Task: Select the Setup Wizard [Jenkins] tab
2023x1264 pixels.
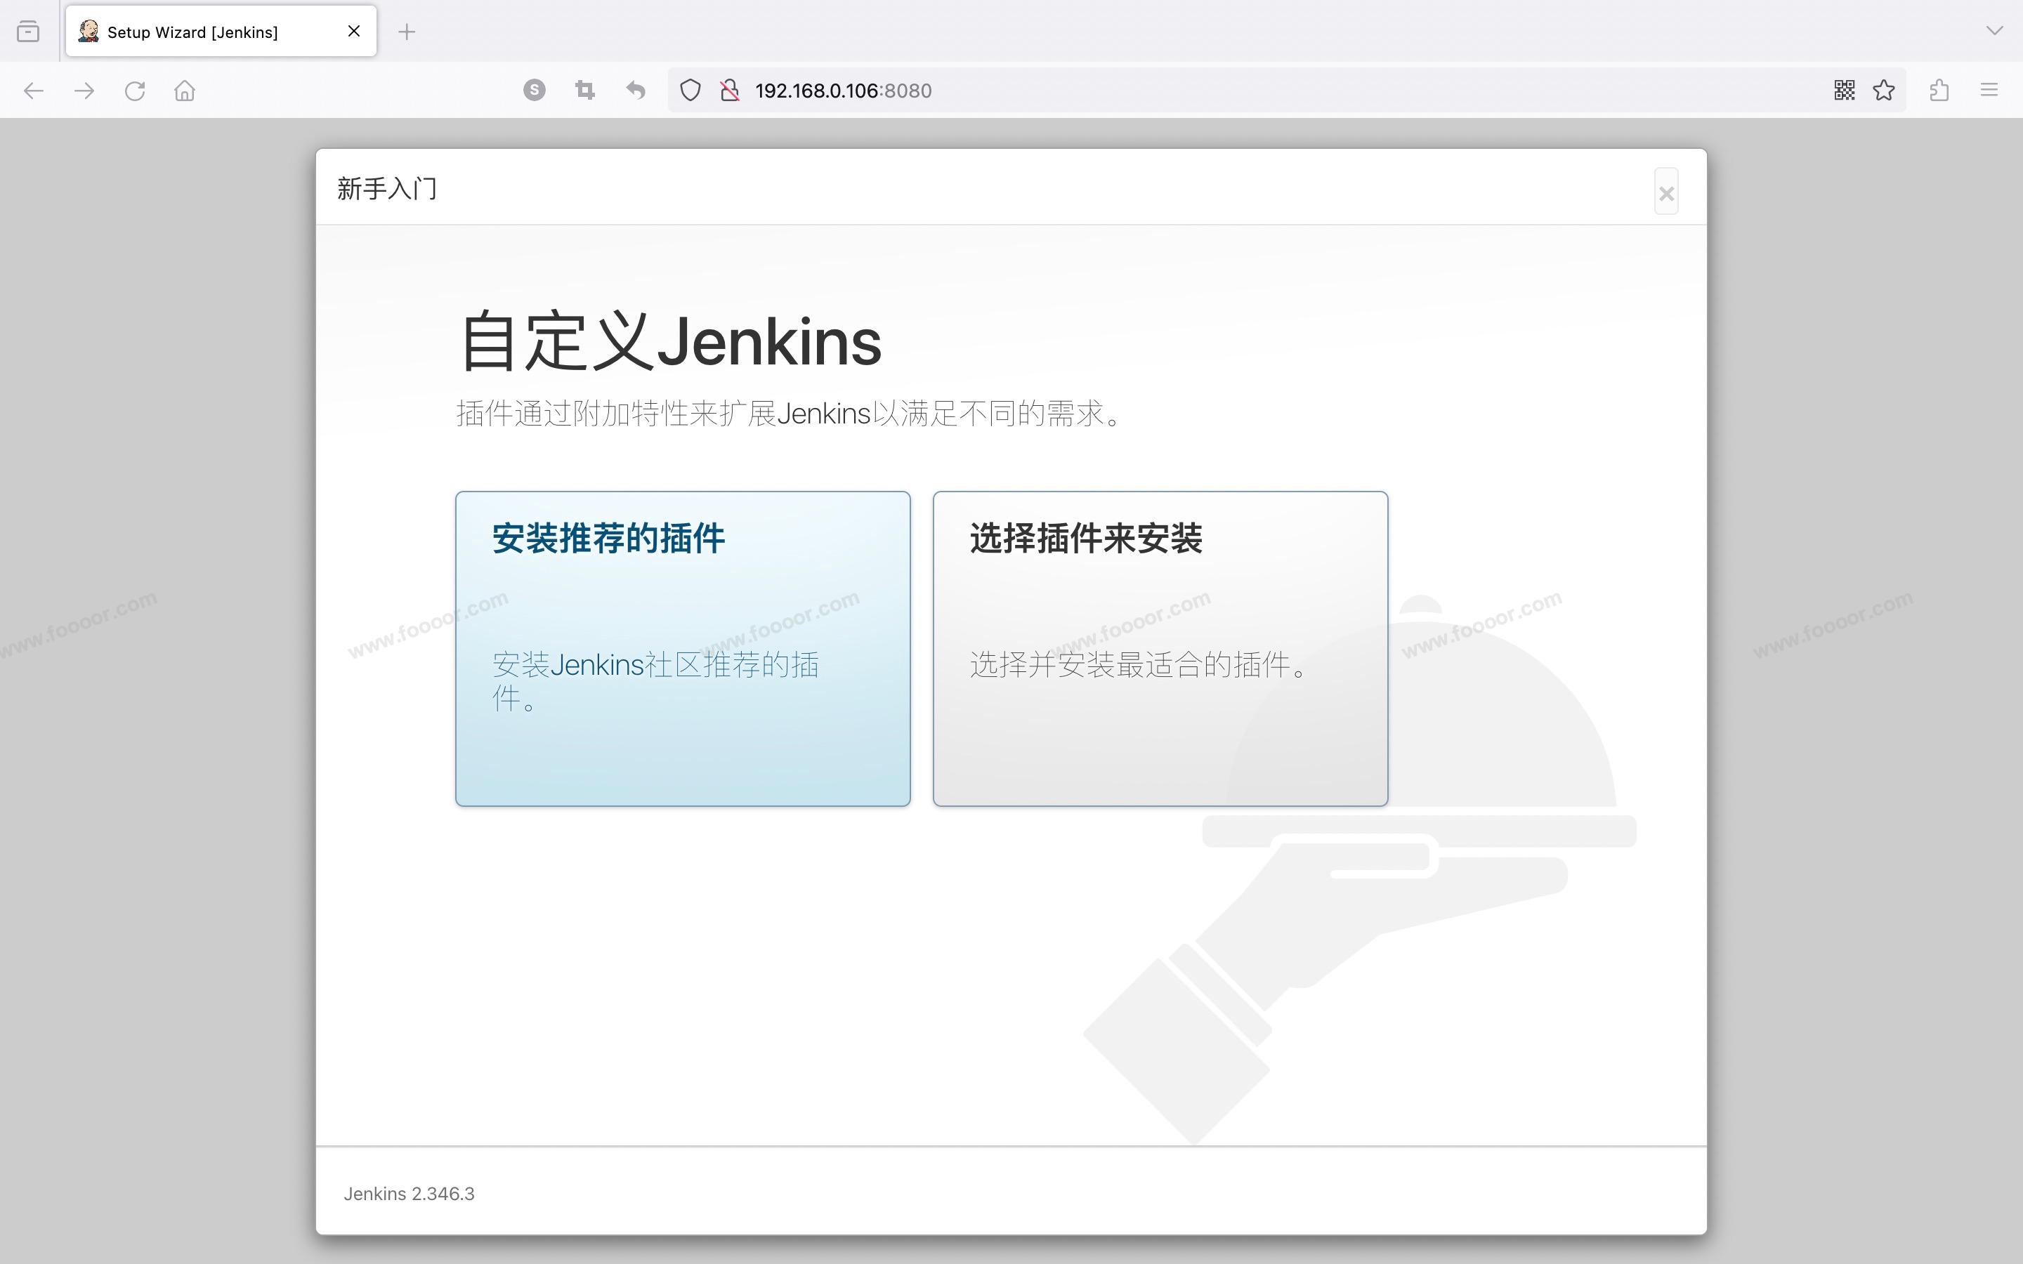Action: point(201,32)
